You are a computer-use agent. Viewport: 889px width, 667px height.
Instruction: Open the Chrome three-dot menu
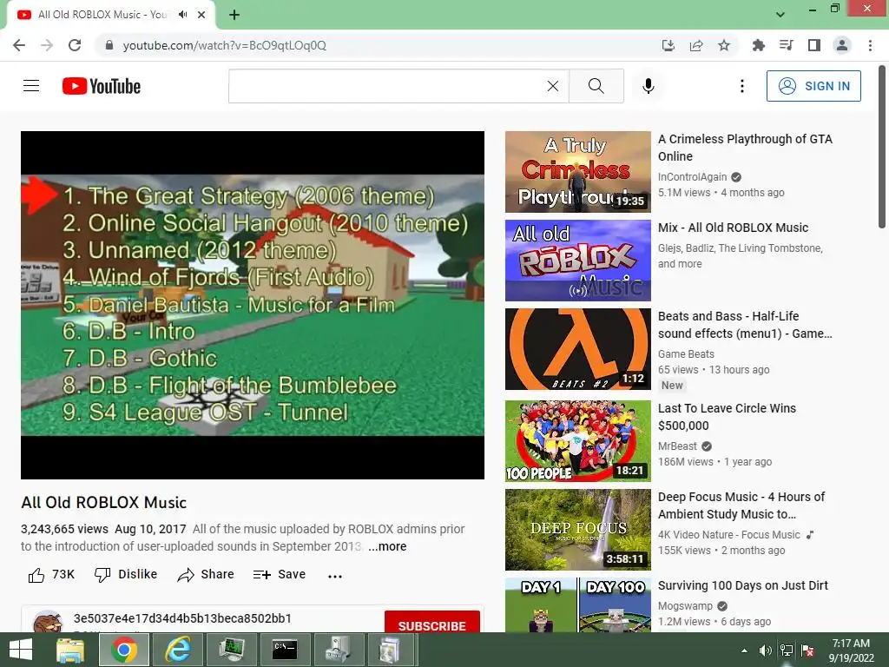[x=870, y=45]
